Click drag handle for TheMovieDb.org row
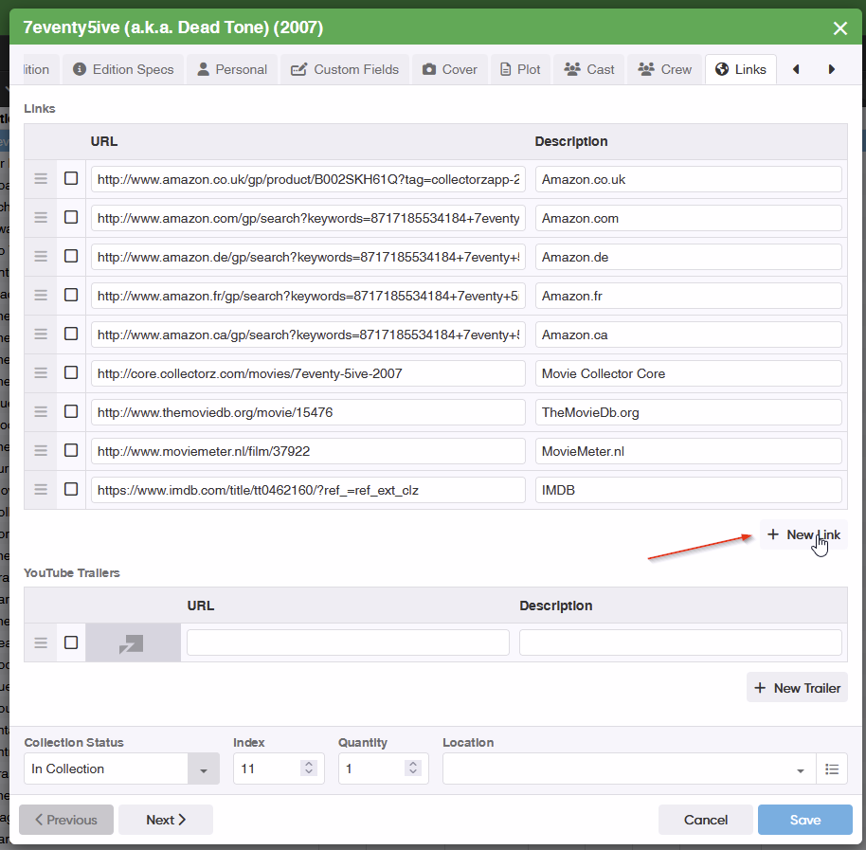866x850 pixels. coord(41,412)
